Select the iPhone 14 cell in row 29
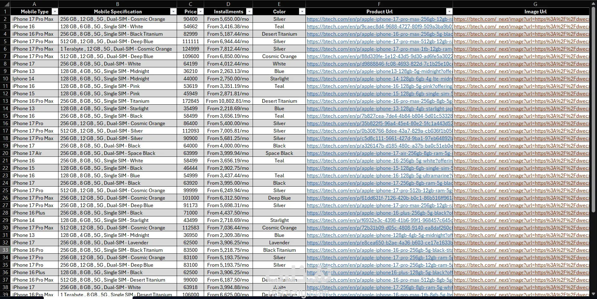597x299 pixels. (35, 220)
